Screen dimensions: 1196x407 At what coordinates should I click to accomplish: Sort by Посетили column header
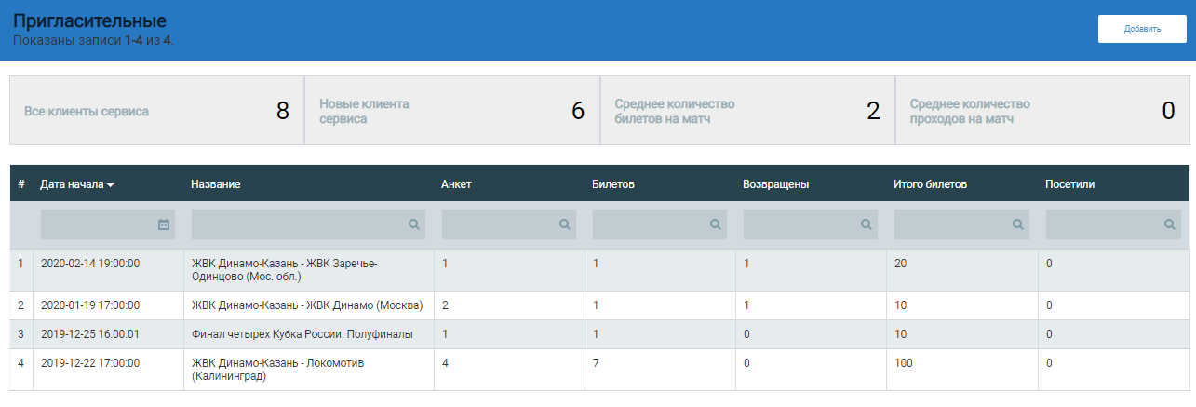pyautogui.click(x=1069, y=184)
